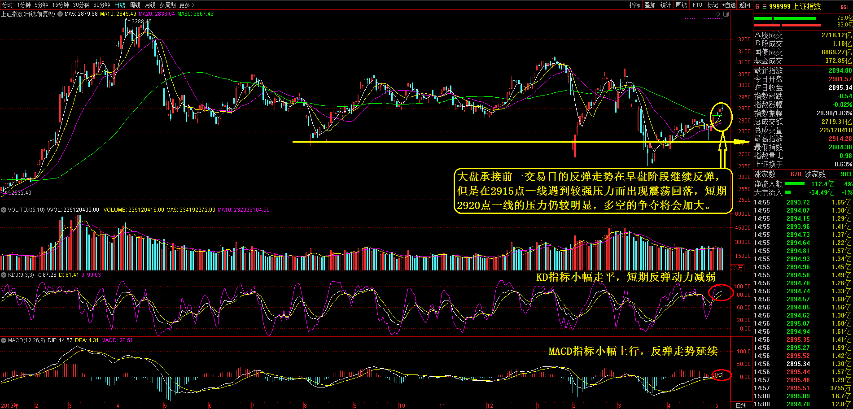Expand the 更多 more periods menu

[187, 5]
